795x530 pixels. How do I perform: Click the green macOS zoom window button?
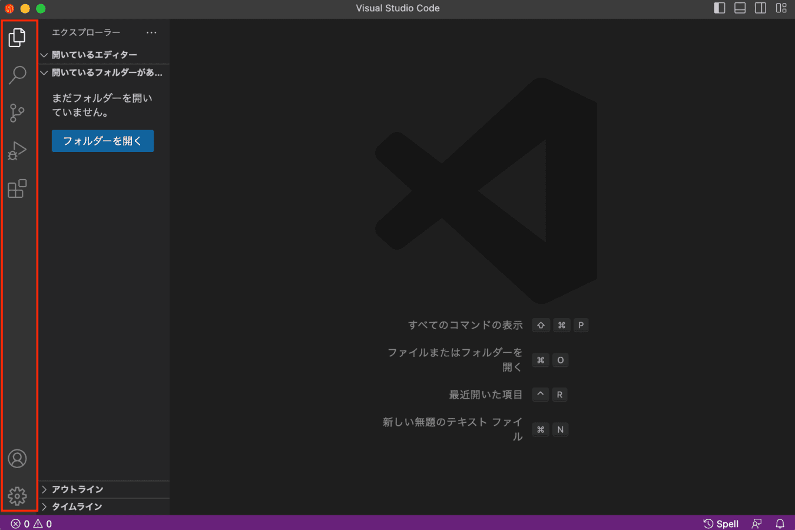[41, 8]
